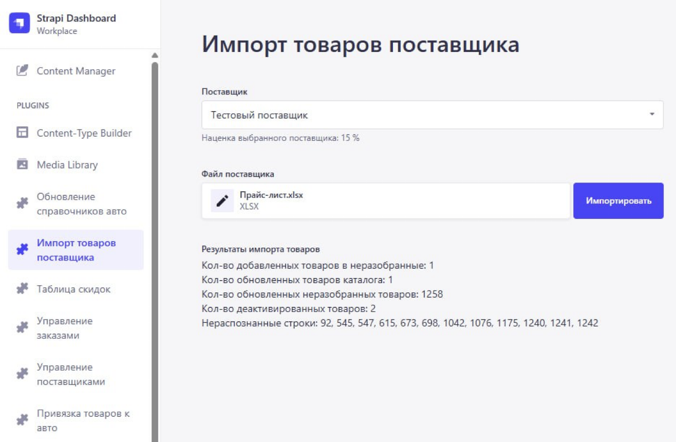The height and width of the screenshot is (442, 676).
Task: Click the Прайс-лист.xlsx file field
Action: pyautogui.click(x=401, y=201)
